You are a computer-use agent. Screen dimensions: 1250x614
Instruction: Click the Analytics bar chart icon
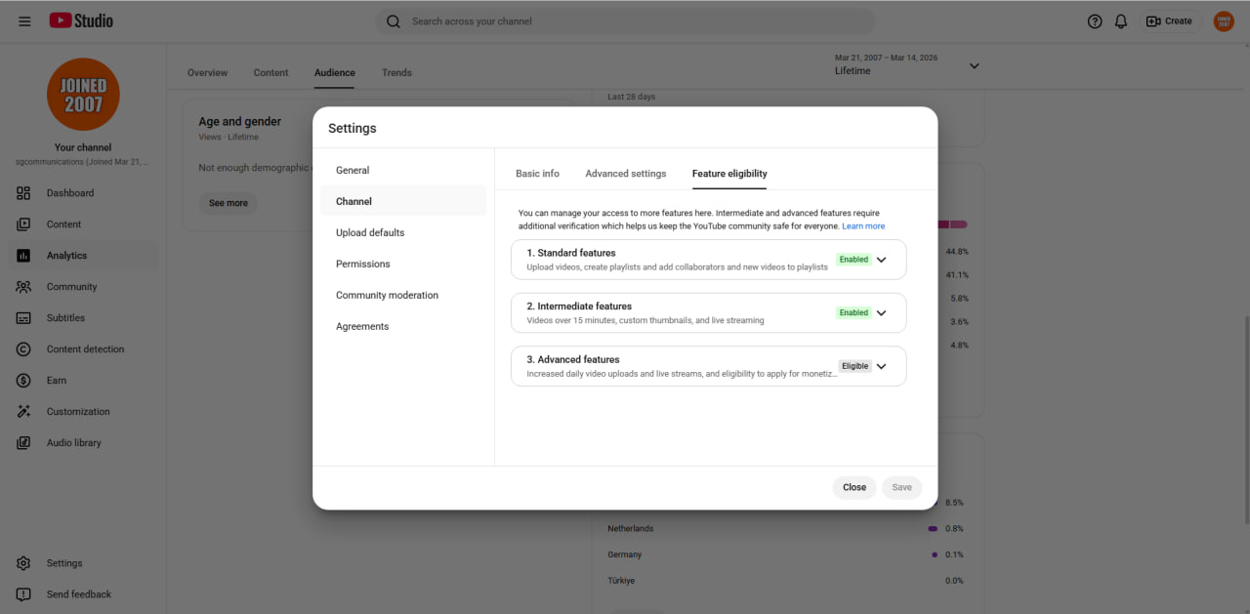coord(23,256)
